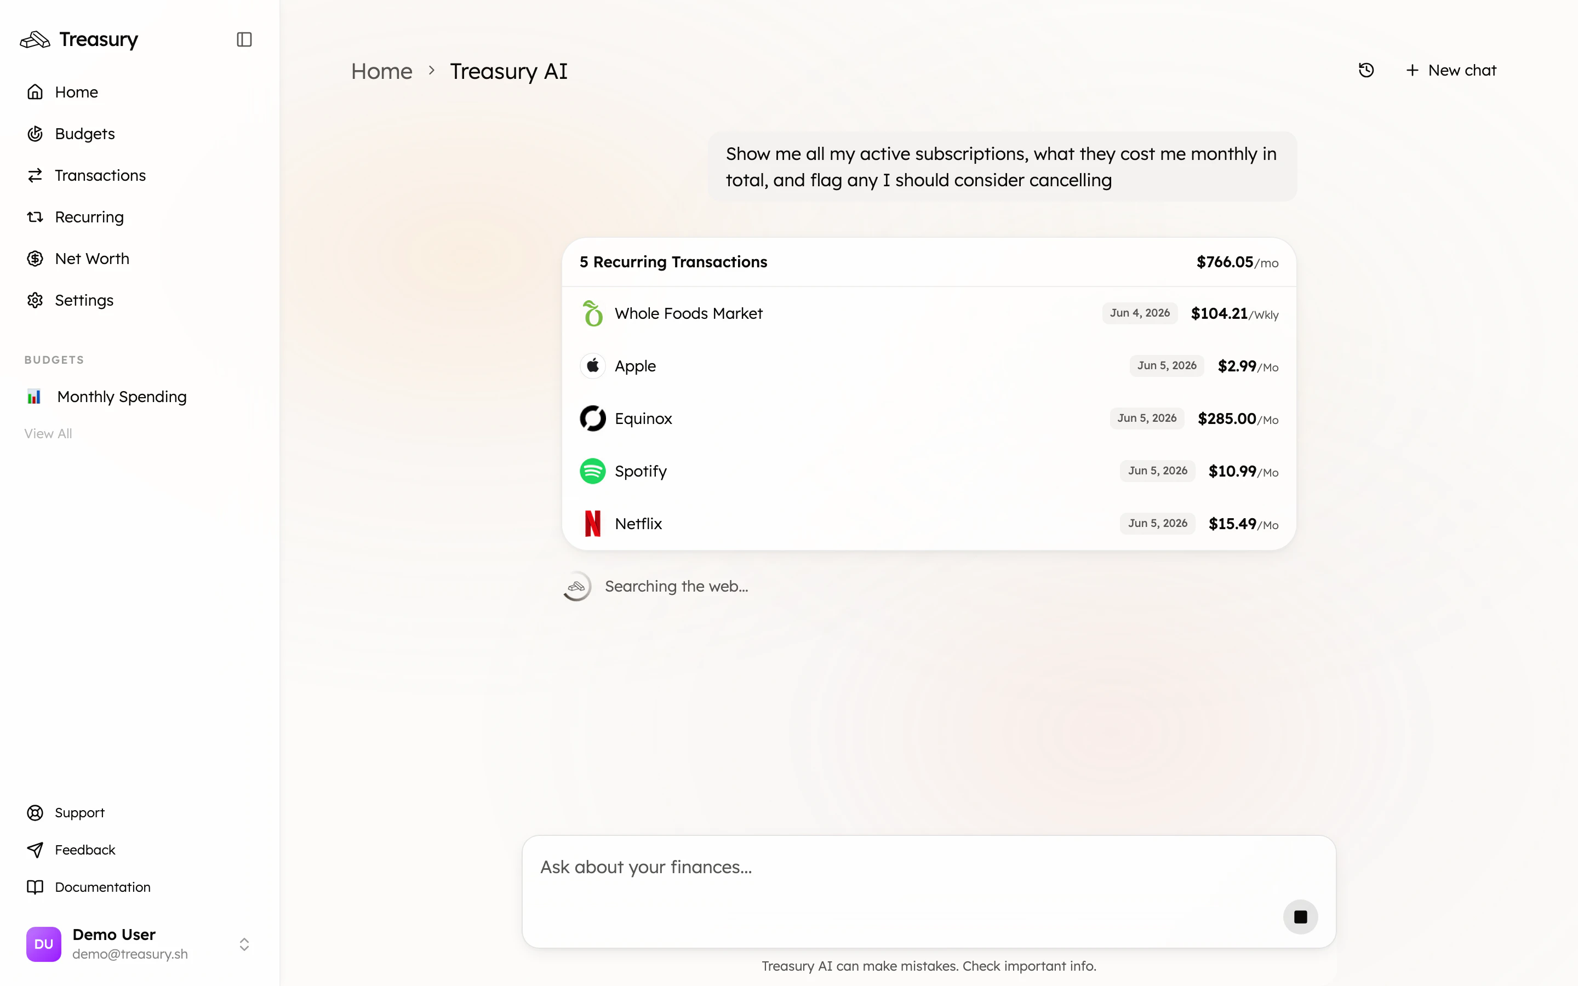The width and height of the screenshot is (1578, 986).
Task: Click the Home breadcrumb link
Action: 381,71
